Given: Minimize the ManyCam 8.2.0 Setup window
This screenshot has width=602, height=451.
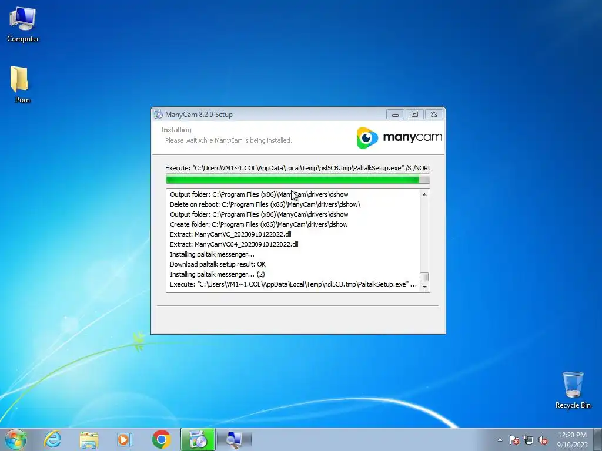Looking at the screenshot, I should pyautogui.click(x=395, y=115).
